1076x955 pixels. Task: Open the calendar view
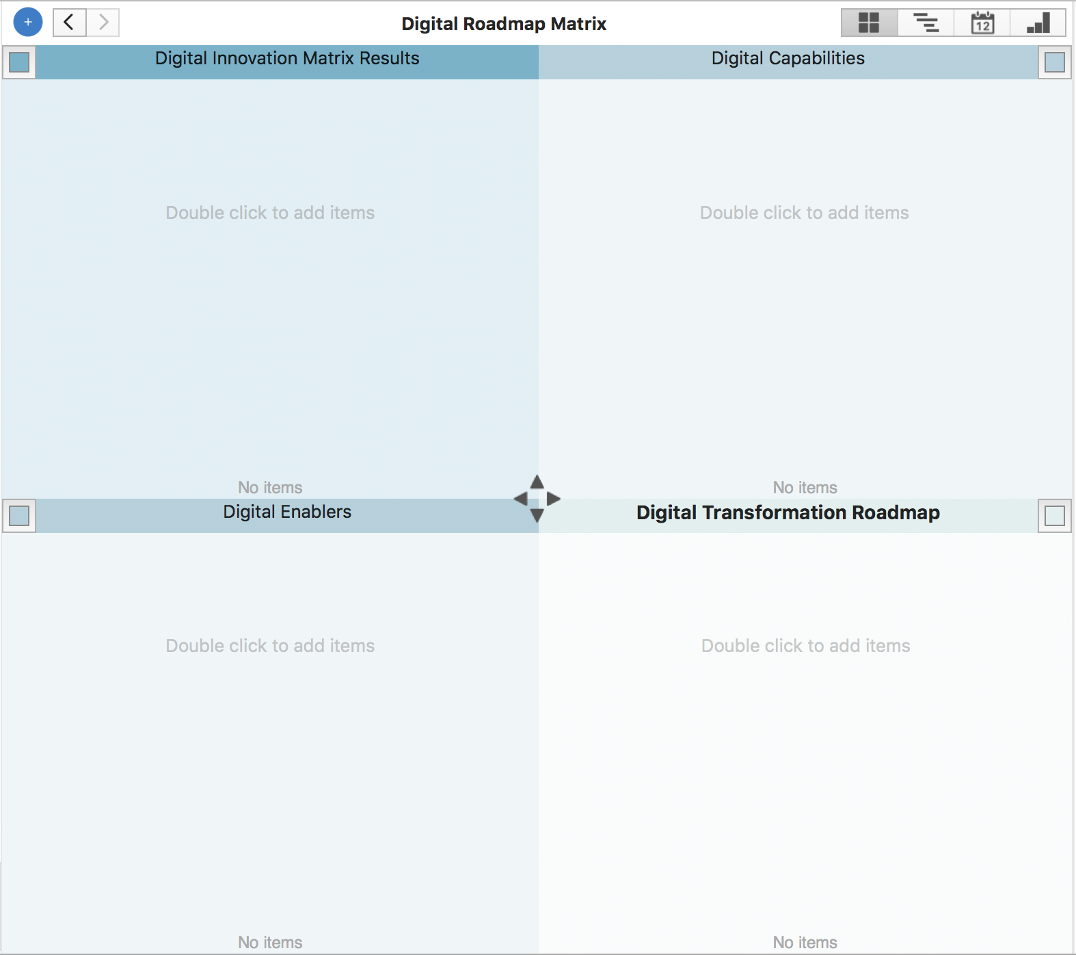click(982, 23)
